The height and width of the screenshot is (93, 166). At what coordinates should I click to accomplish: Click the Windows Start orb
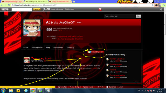point(3,91)
